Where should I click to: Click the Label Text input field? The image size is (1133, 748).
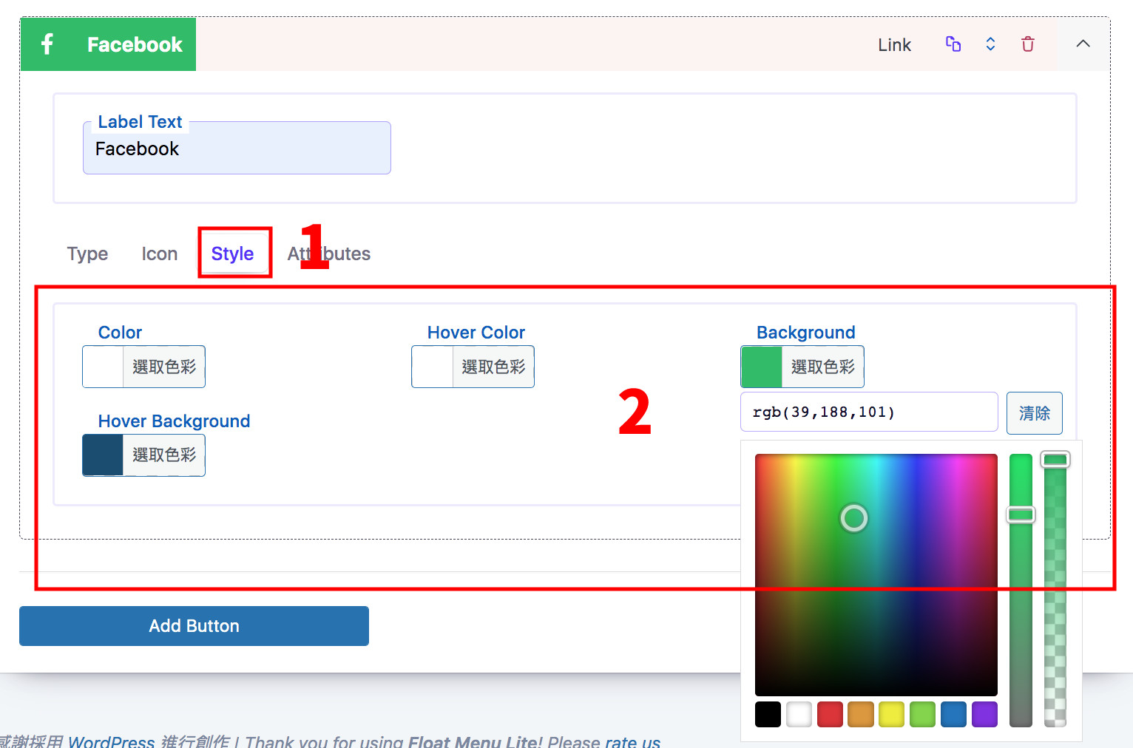click(x=237, y=149)
